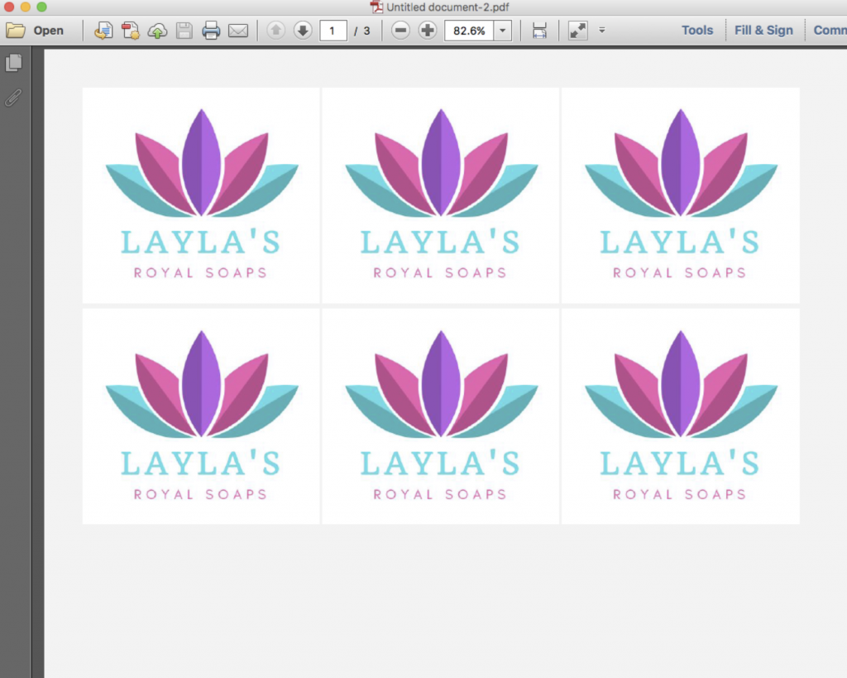Show attachments paperclip panel
The height and width of the screenshot is (678, 847).
[13, 98]
